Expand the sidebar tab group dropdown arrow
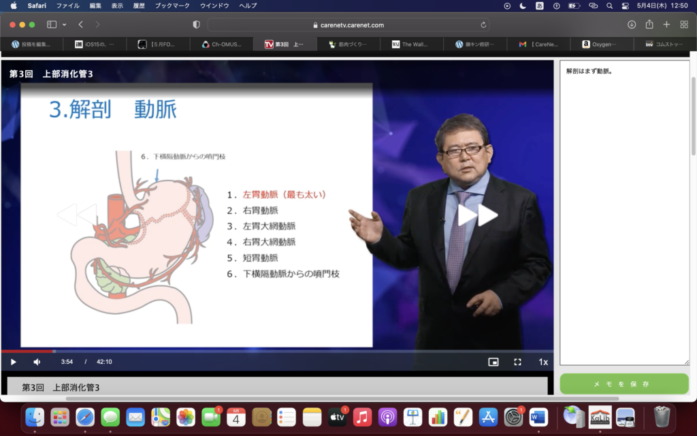The height and width of the screenshot is (436, 697). coord(65,25)
